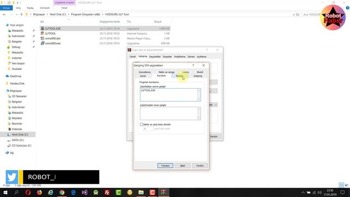Click in 'Çıkartmadan önce çalıştır' text box
The height and width of the screenshot is (197, 350).
click(x=170, y=113)
